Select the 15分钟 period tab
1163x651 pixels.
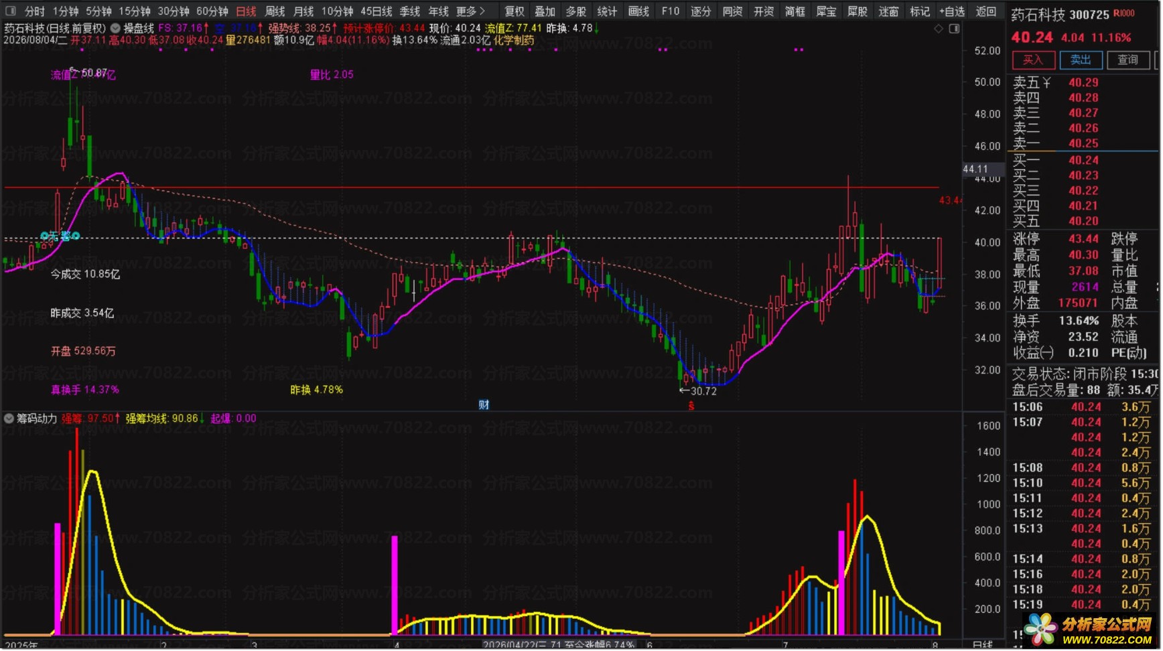[135, 11]
